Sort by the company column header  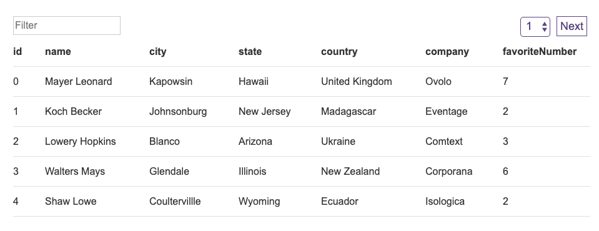[x=447, y=52]
